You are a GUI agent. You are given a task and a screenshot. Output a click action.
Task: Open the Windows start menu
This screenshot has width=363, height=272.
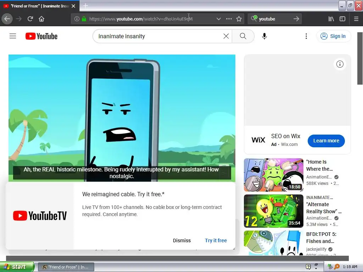17,267
